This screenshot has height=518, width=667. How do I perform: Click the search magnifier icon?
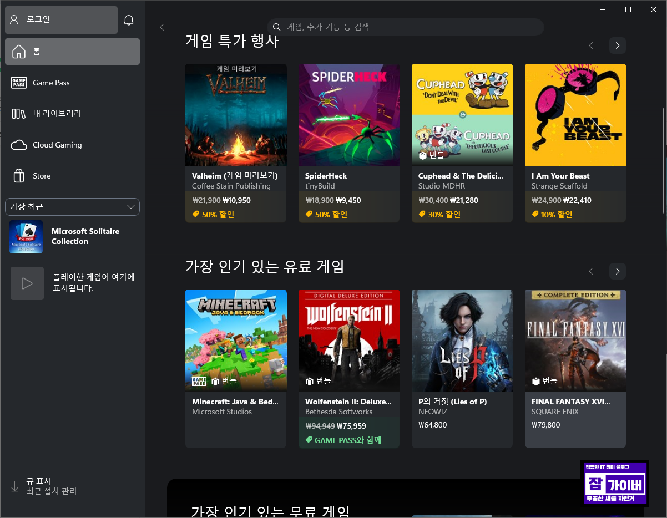coord(277,27)
